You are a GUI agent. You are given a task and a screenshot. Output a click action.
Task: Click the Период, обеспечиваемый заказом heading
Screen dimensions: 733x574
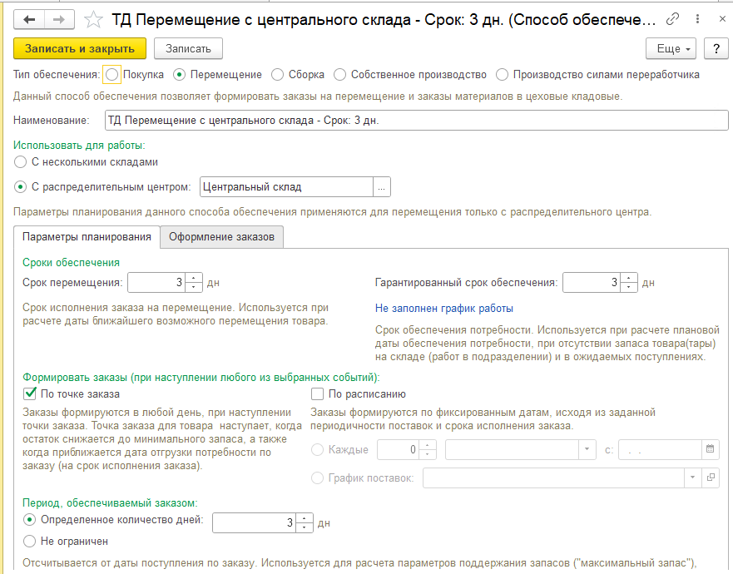click(110, 503)
